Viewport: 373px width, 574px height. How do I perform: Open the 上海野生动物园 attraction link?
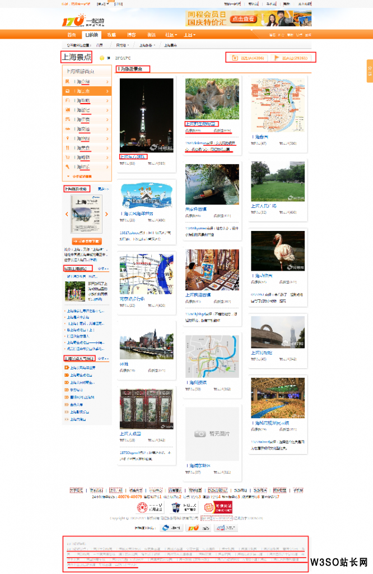coord(201,124)
